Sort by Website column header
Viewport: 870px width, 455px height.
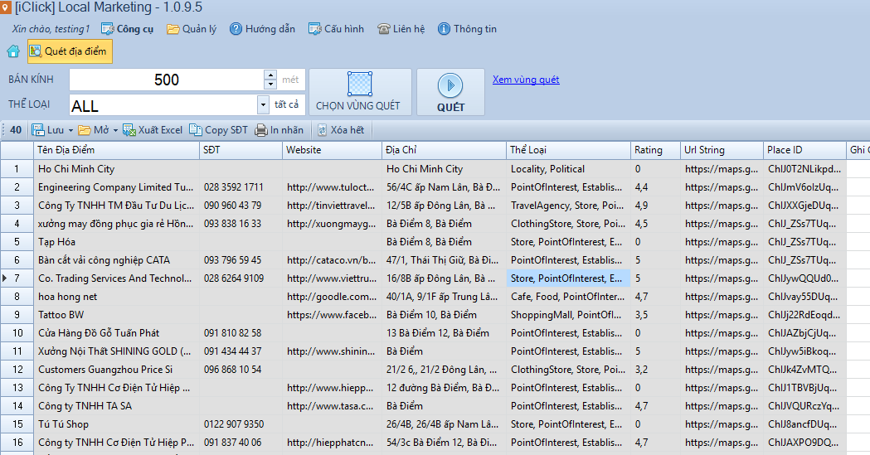click(x=332, y=150)
